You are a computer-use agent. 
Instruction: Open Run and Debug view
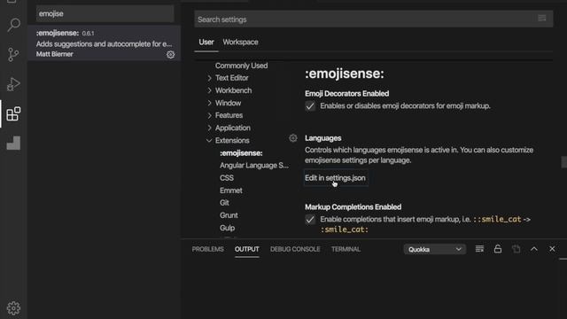13,84
